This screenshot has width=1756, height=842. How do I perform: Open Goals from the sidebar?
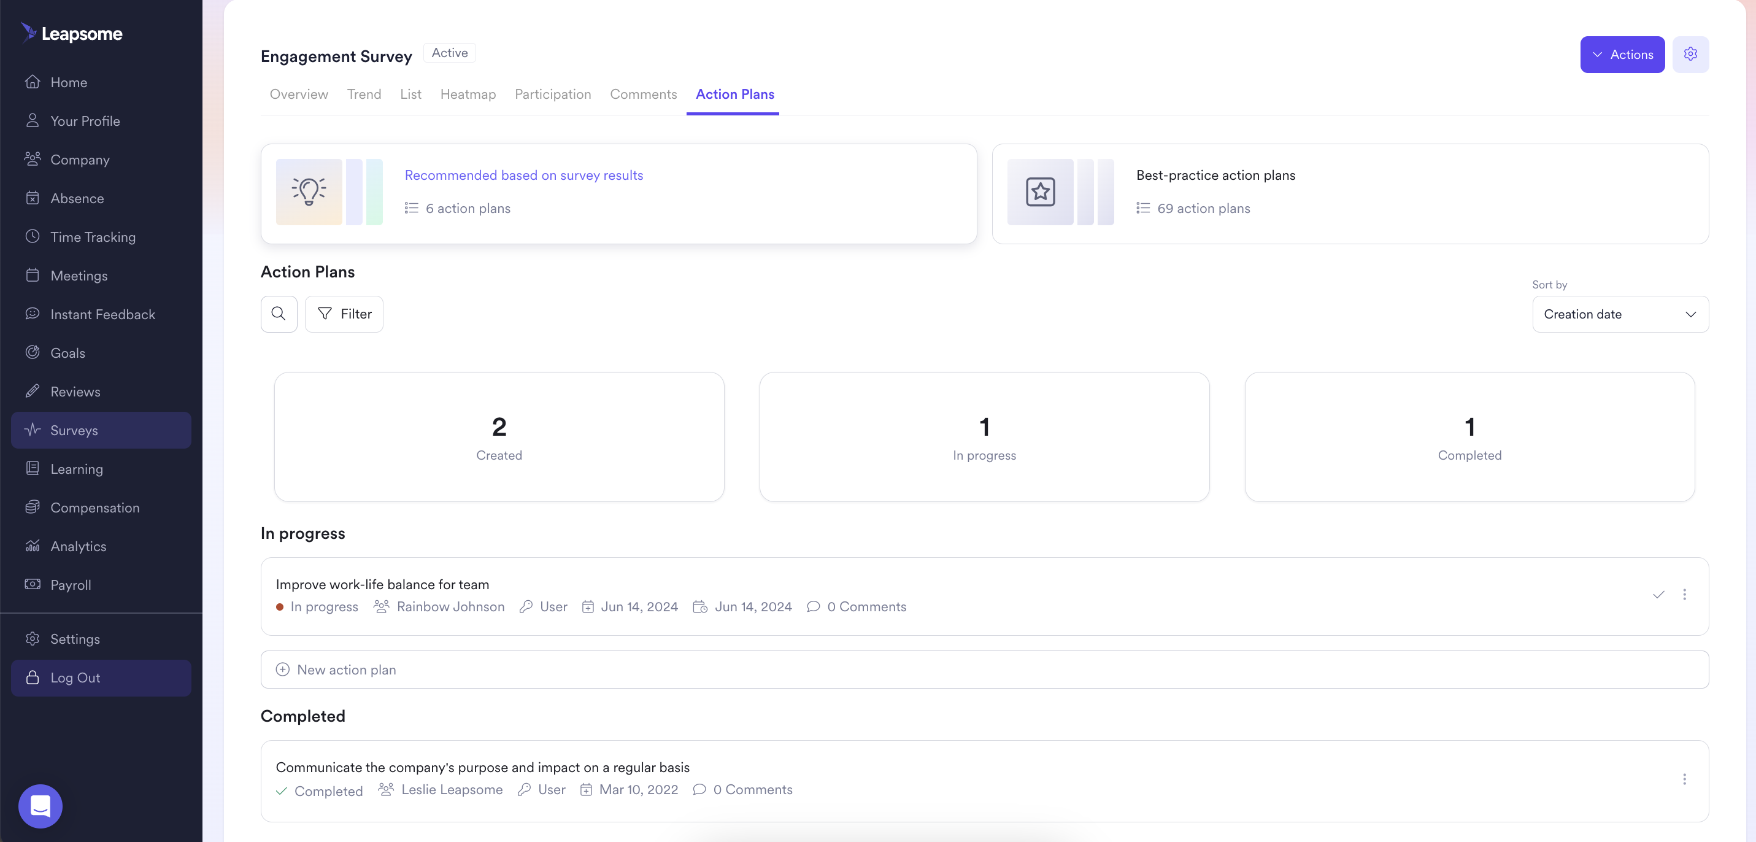[67, 352]
